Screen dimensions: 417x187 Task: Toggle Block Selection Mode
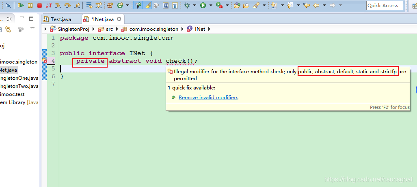166,5
